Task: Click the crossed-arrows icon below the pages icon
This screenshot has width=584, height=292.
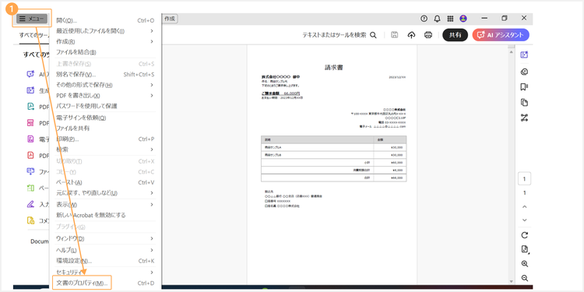Action: 524,118
